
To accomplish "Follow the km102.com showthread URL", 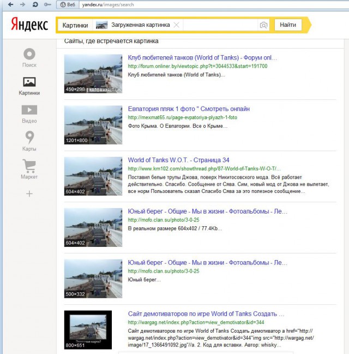I will tap(204, 169).
